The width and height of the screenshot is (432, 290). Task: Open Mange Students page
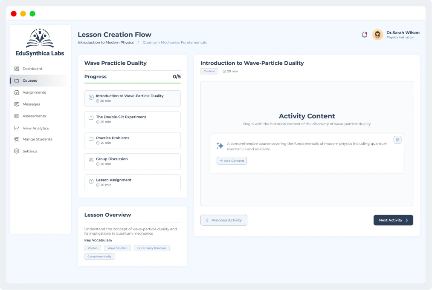37,139
